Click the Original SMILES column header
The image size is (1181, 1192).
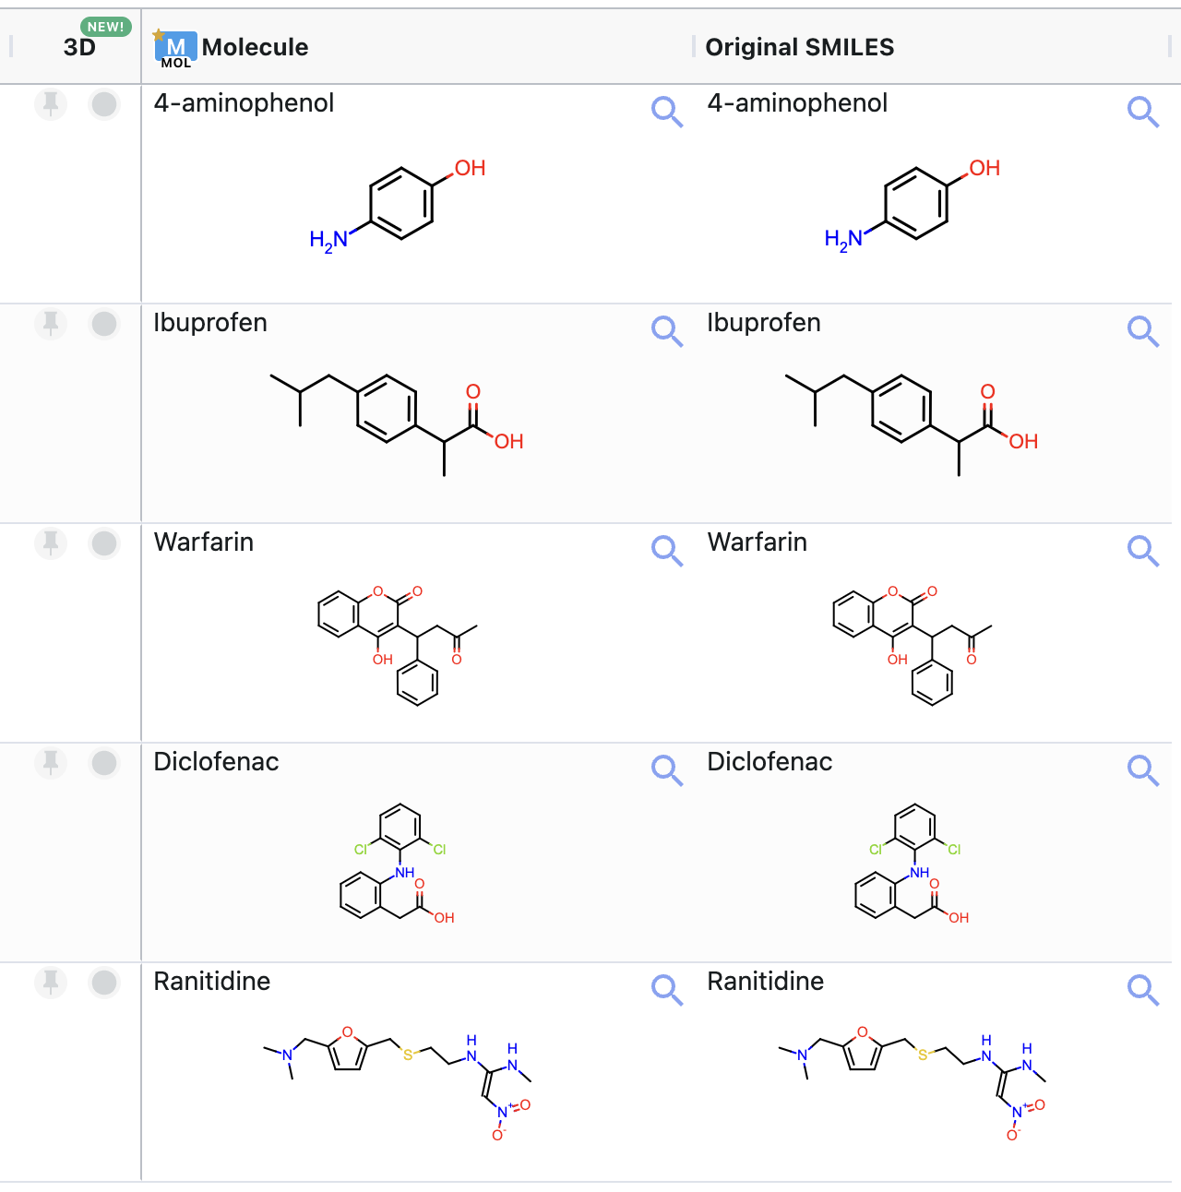click(799, 47)
